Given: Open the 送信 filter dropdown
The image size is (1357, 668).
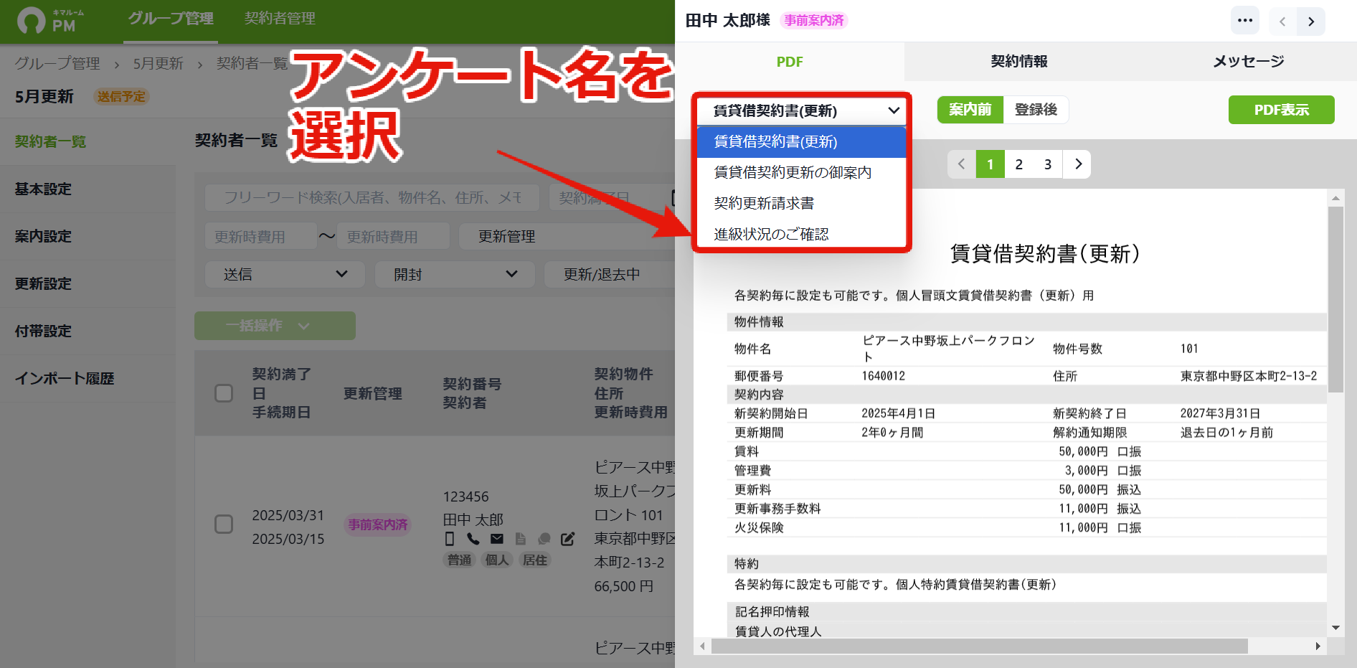Looking at the screenshot, I should (x=285, y=274).
